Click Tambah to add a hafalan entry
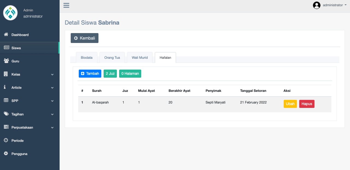This screenshot has height=170, width=350. tap(90, 74)
